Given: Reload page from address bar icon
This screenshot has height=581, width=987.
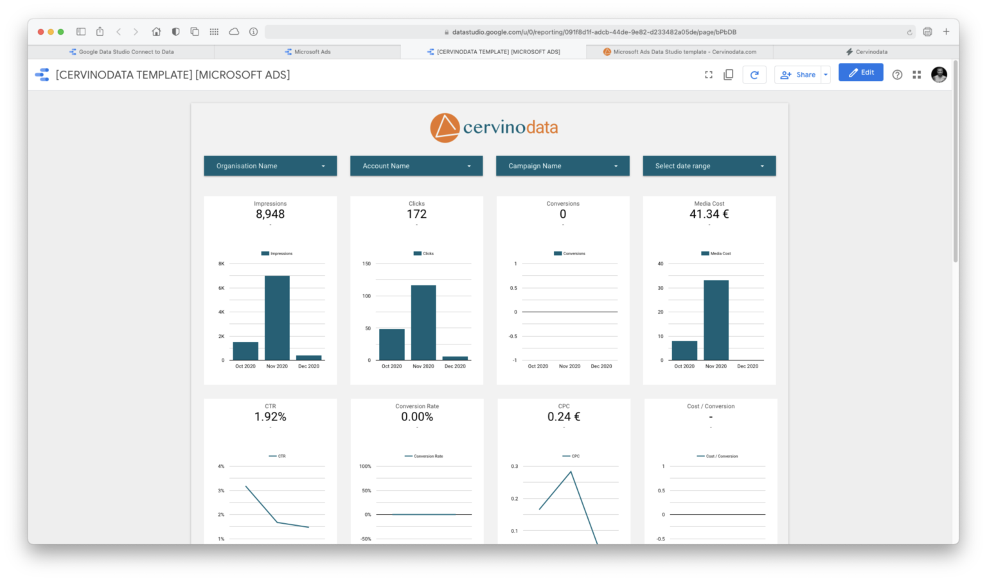Looking at the screenshot, I should (x=909, y=32).
